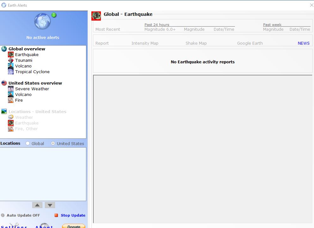Viewport: 314px width, 228px height.
Task: Click the gray Auto Update status dot
Action: [x=3, y=215]
